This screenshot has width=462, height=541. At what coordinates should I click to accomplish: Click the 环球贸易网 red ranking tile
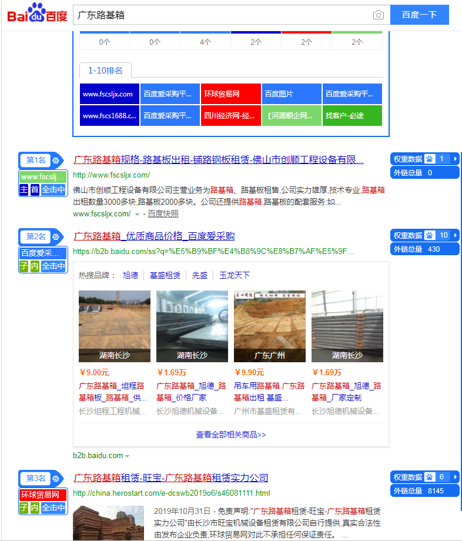230,94
